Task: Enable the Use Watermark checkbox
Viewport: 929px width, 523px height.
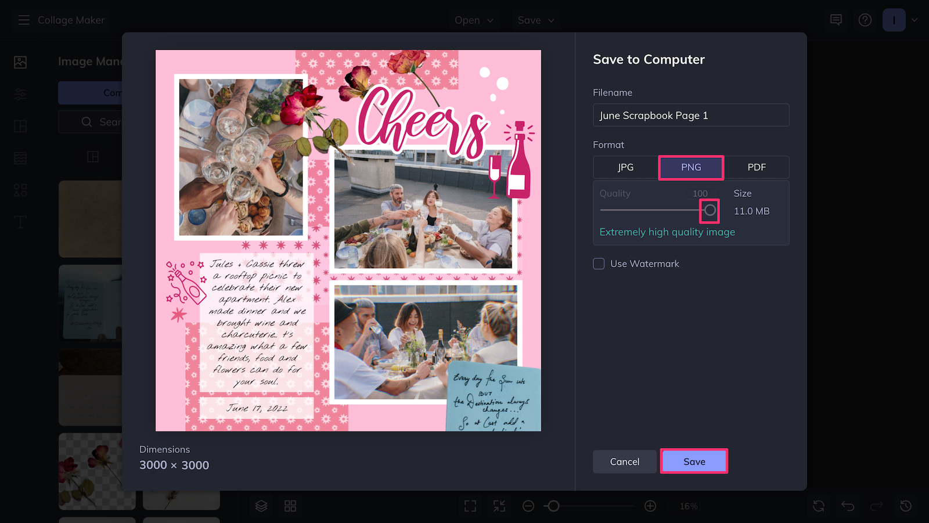Action: coord(599,264)
